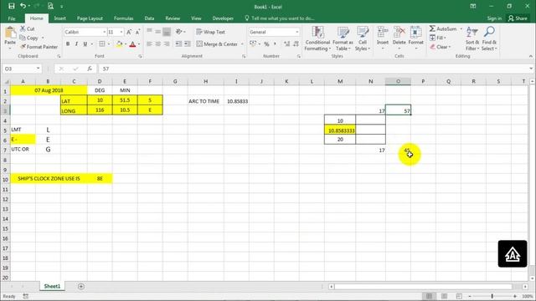The height and width of the screenshot is (301, 536).
Task: Toggle Middle Align
Action: [158, 32]
